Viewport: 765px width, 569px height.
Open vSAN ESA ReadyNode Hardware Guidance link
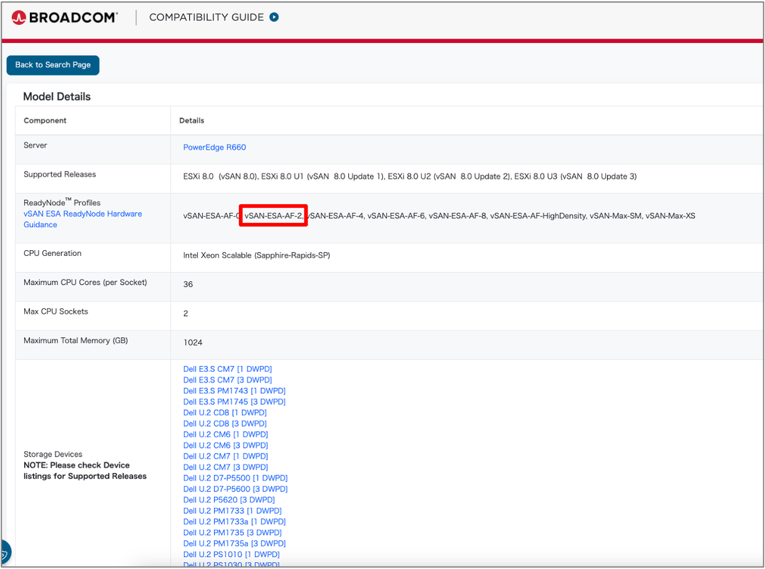pos(82,219)
